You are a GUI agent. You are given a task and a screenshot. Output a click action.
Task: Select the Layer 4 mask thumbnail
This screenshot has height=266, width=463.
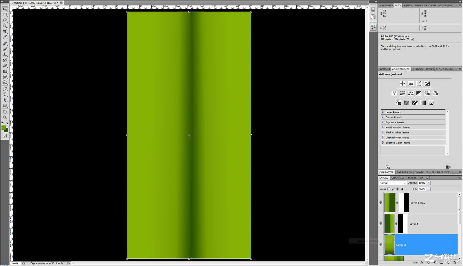[403, 224]
